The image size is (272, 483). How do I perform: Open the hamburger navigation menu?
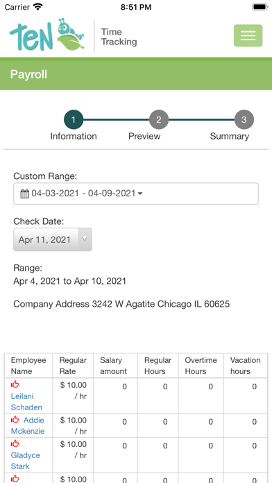tap(248, 35)
